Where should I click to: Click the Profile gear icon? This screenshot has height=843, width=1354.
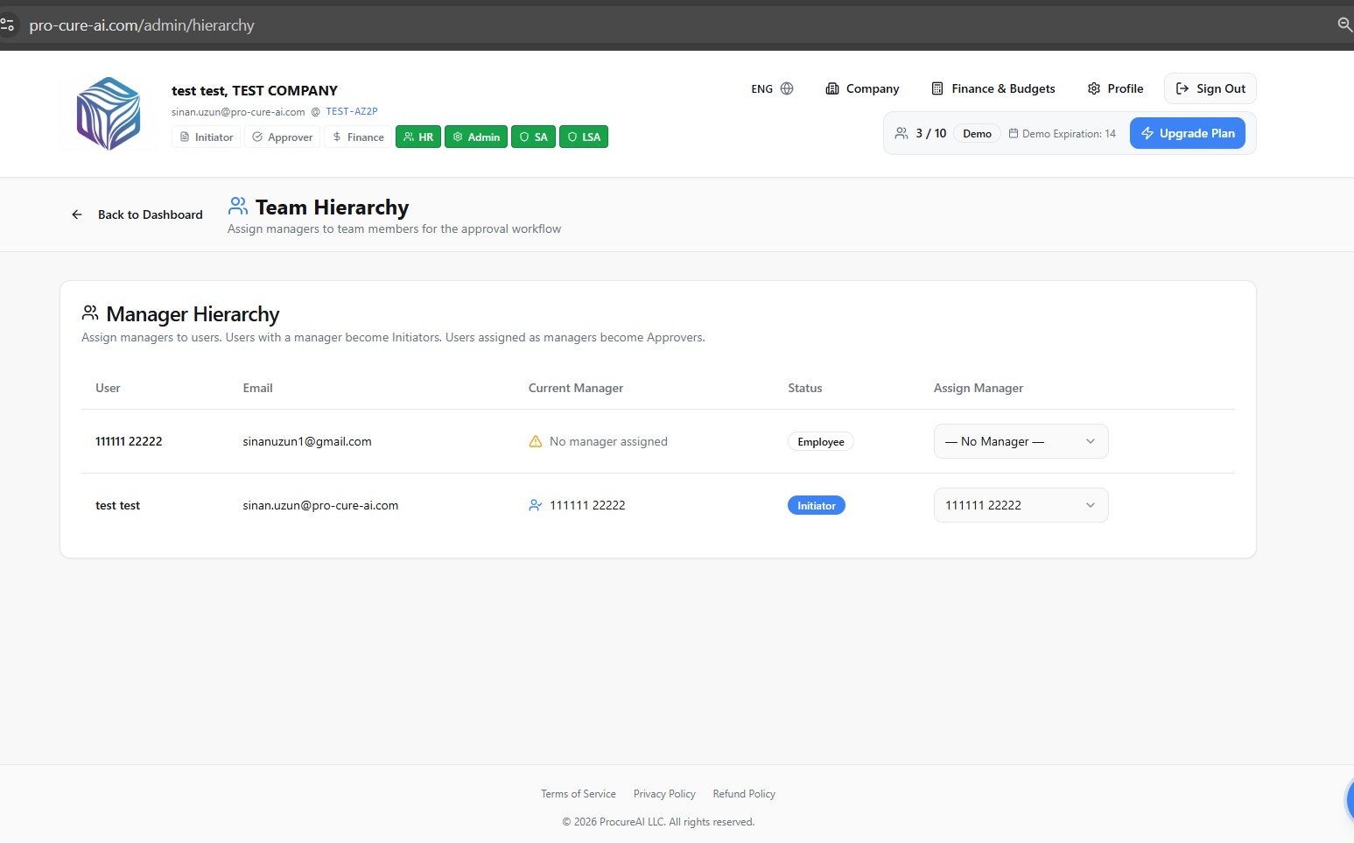(1094, 88)
